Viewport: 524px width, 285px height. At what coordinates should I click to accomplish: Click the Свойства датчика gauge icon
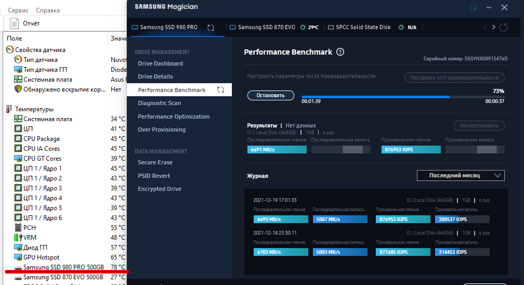coord(10,50)
